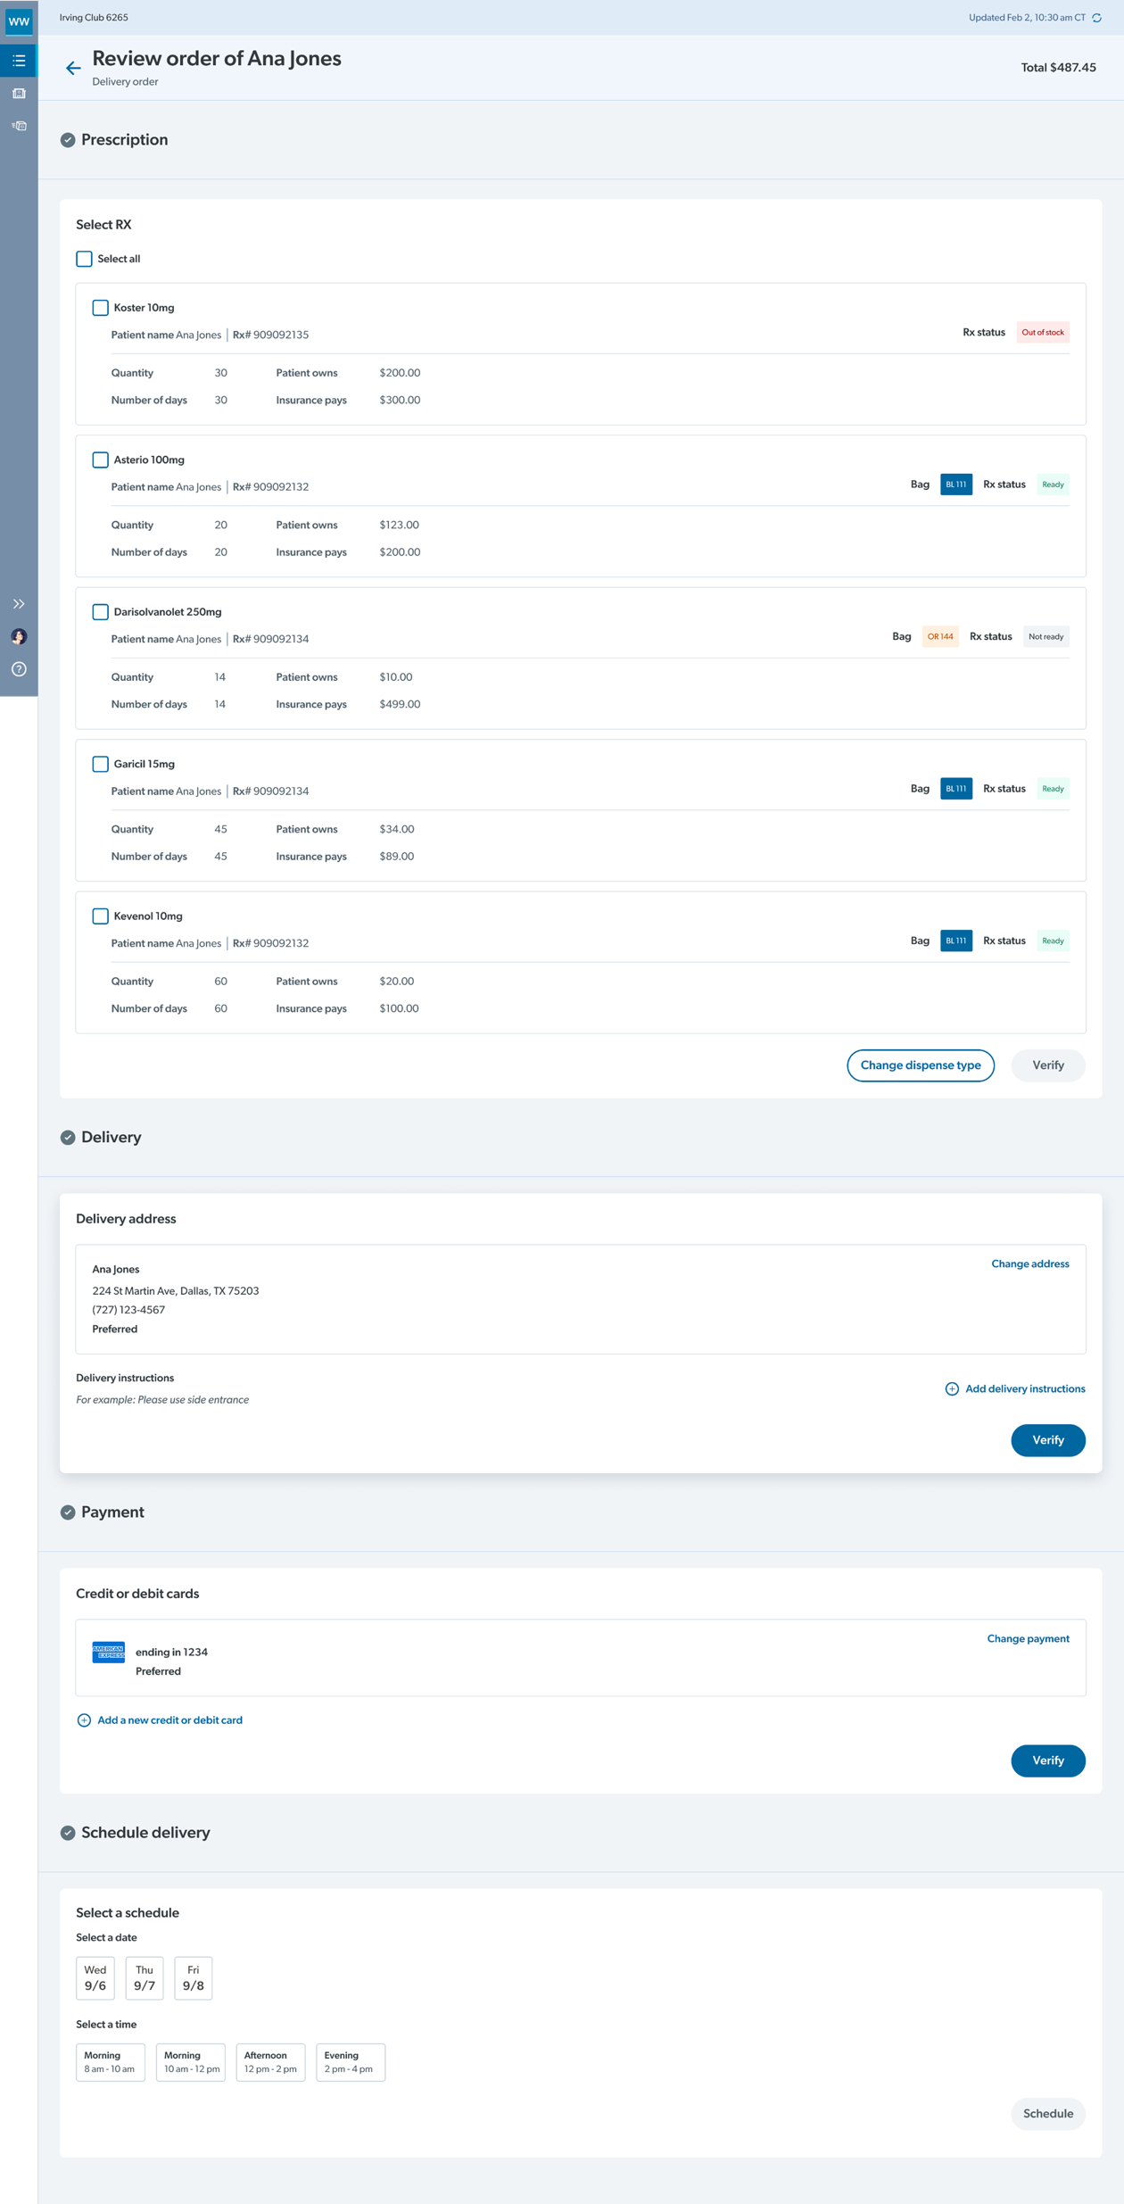Image resolution: width=1124 pixels, height=2204 pixels.
Task: Click the Updated Feb 2 timestamp
Action: [x=1027, y=18]
